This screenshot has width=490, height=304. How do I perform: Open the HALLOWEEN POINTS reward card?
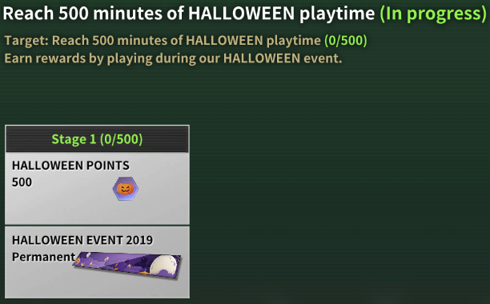[97, 188]
